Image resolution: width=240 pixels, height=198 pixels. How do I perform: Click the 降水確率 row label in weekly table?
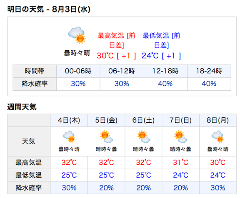pyautogui.click(x=29, y=188)
